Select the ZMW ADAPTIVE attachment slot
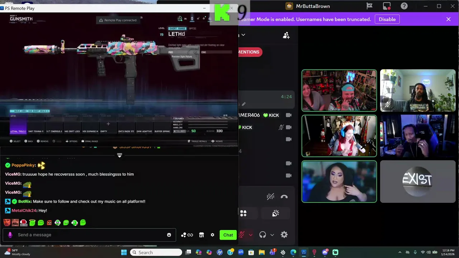Image resolution: width=459 pixels, height=258 pixels. [x=144, y=124]
